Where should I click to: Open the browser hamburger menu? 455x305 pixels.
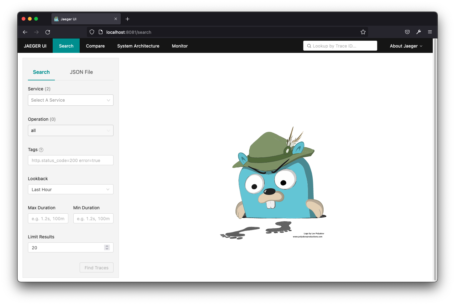point(430,32)
